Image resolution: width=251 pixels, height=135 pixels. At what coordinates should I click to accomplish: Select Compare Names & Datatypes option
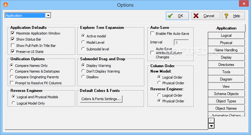(x=12, y=72)
